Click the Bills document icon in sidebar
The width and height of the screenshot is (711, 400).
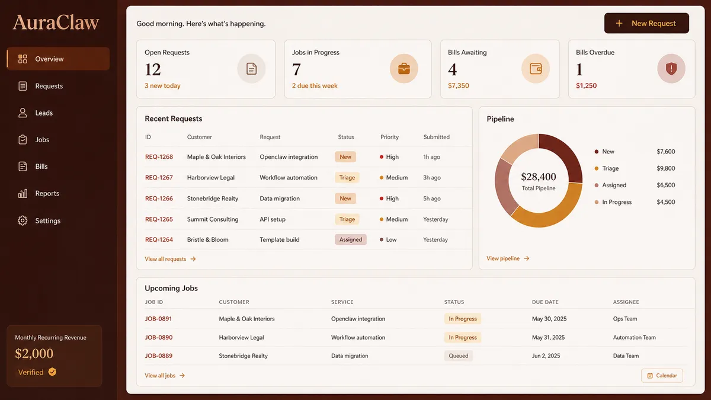point(23,167)
